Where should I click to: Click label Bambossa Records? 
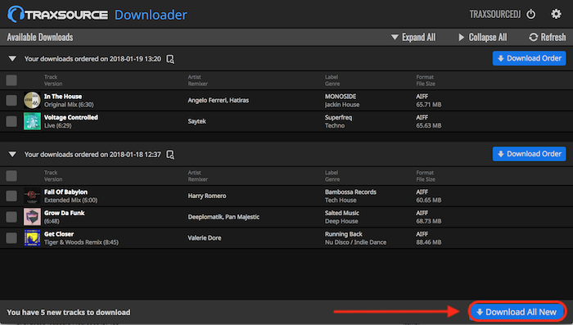350,192
